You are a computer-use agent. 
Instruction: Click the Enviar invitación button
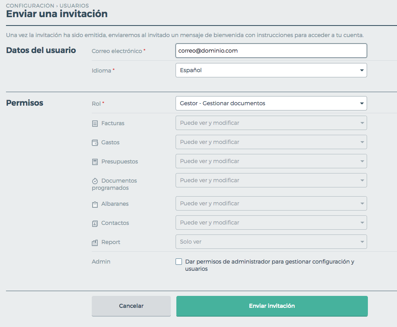272,306
